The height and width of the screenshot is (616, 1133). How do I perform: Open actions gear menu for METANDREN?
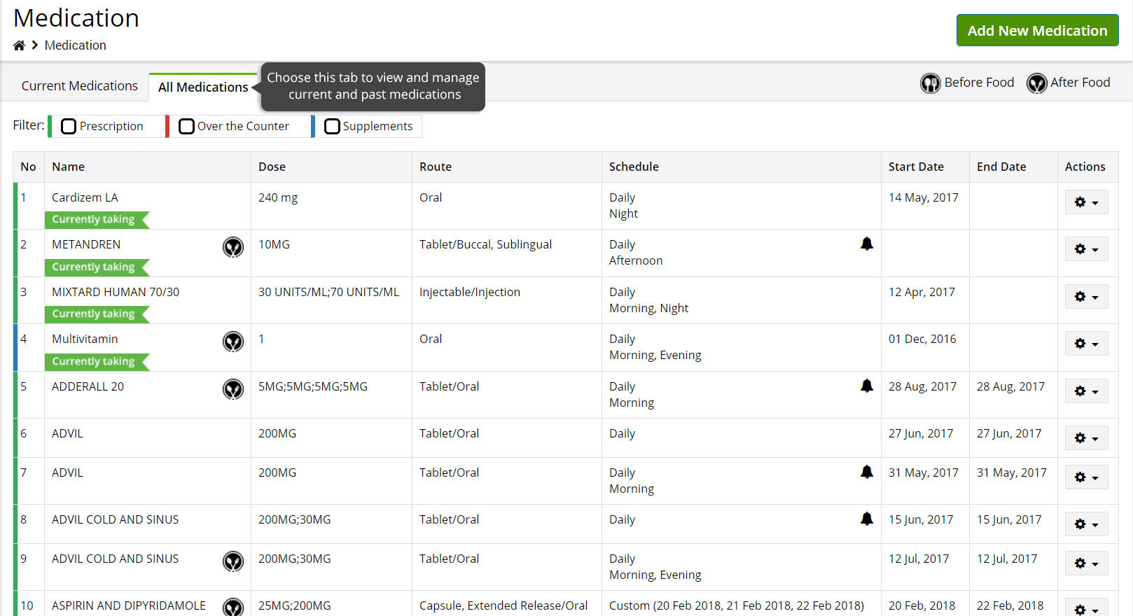(1086, 249)
